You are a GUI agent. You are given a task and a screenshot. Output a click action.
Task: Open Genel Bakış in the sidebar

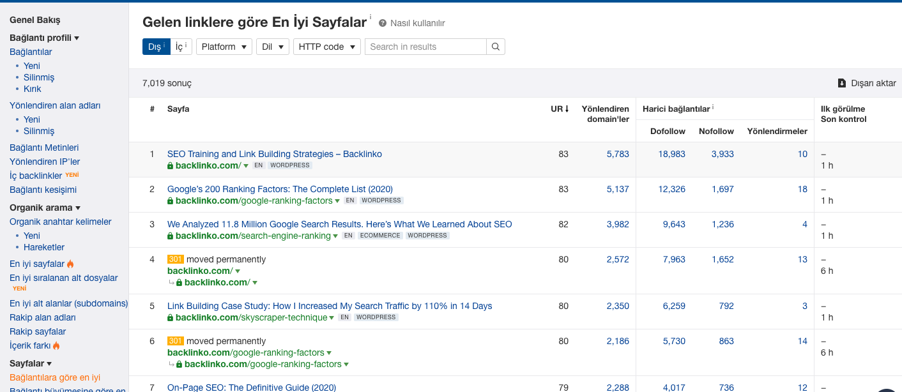pos(35,20)
